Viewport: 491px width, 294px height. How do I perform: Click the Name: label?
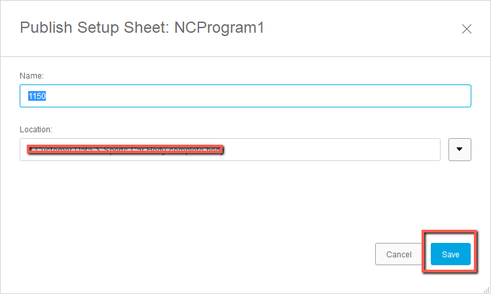(x=32, y=76)
